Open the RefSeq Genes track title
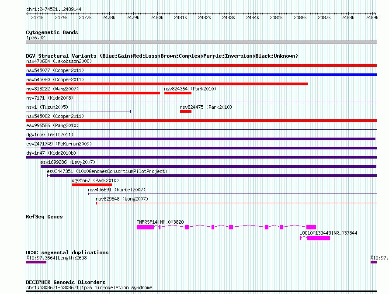Screen dimensions: 389x294 [44, 217]
